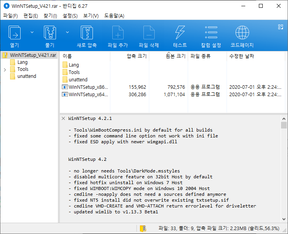Click the 열기 (Open) toolbar icon
Viewport: 288px width, 234px height.
click(14, 33)
